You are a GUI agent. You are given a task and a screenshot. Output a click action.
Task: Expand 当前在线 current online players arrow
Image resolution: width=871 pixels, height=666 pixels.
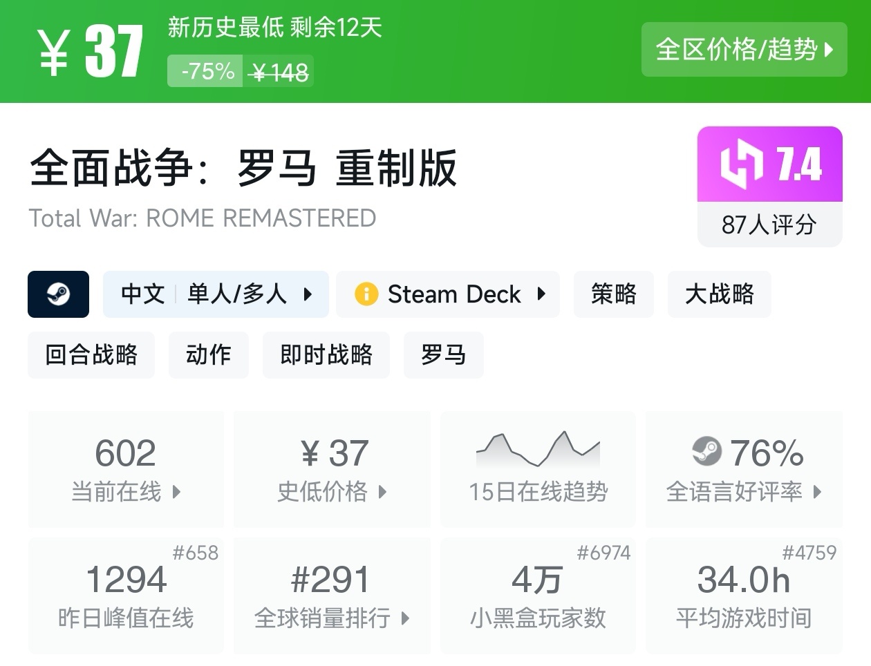coord(176,492)
